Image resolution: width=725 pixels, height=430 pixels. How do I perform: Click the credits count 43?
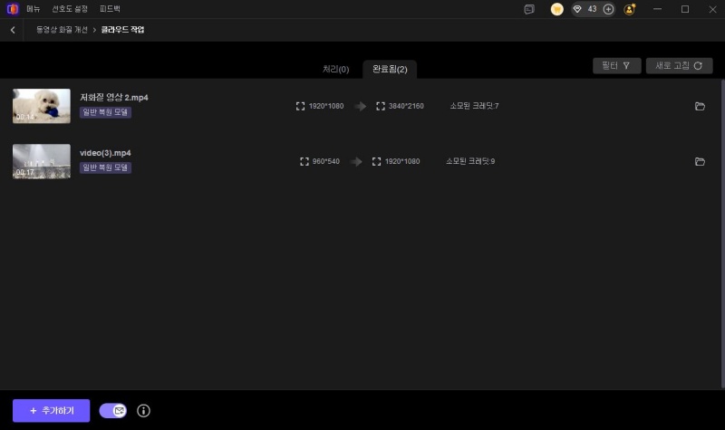(592, 9)
